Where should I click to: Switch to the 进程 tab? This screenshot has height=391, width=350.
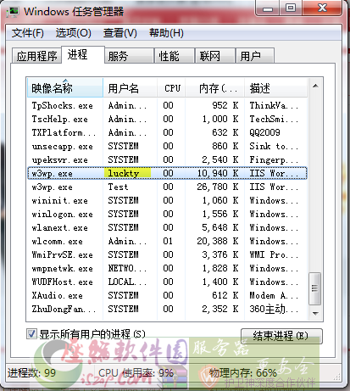tap(82, 54)
